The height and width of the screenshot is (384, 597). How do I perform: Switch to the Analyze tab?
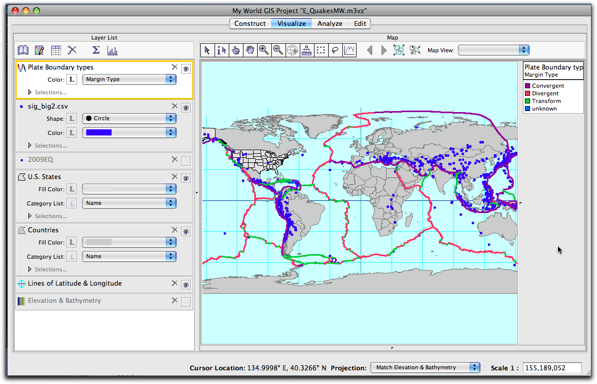[330, 23]
